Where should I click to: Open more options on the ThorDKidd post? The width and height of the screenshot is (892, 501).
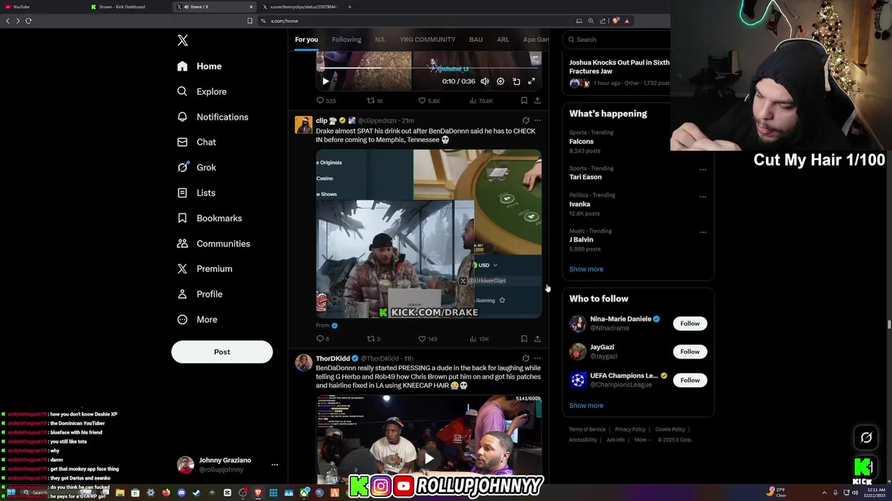(537, 358)
